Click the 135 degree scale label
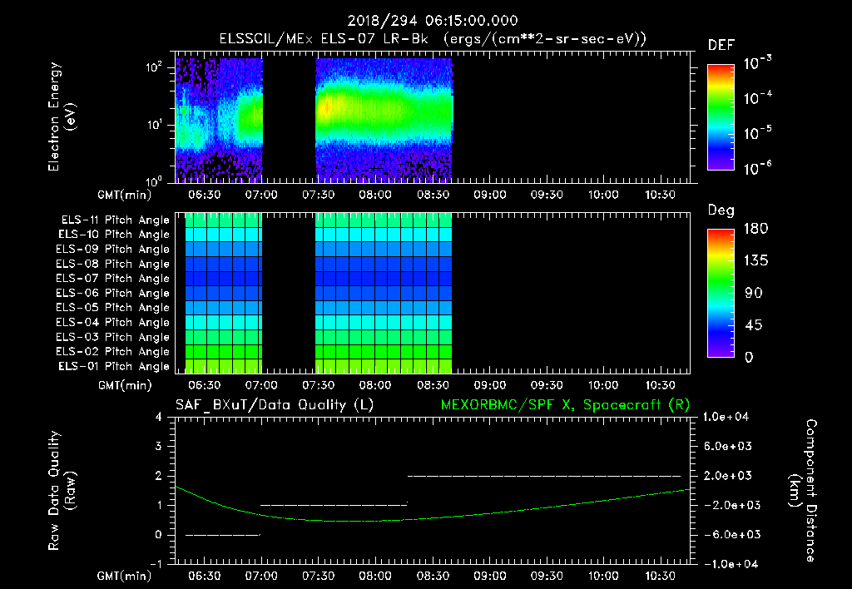Screen dimensions: 852x589 [755, 261]
